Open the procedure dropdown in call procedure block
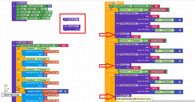 point(73,26)
